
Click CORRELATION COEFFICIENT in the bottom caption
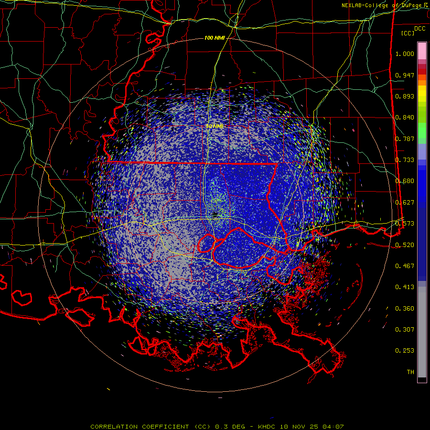[x=140, y=427]
